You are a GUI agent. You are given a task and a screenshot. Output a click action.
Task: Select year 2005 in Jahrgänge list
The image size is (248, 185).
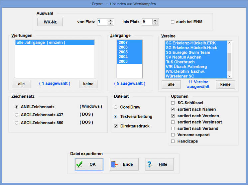click(123, 52)
